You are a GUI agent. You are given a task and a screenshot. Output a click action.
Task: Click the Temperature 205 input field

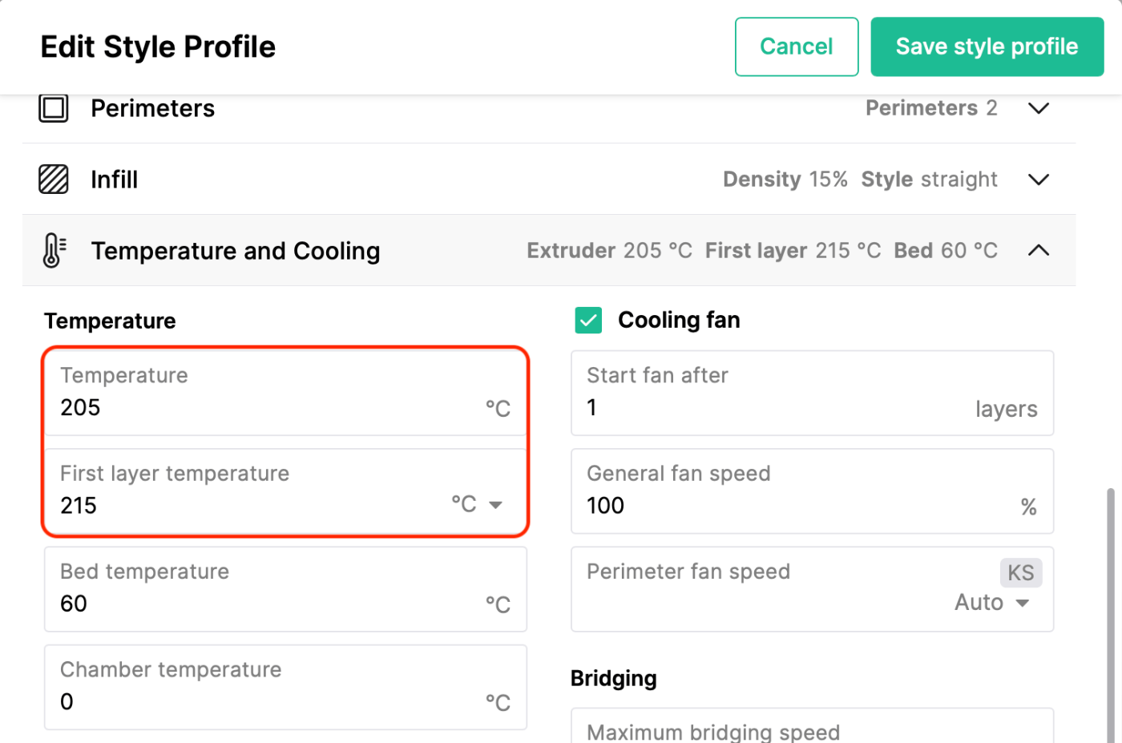pyautogui.click(x=285, y=393)
